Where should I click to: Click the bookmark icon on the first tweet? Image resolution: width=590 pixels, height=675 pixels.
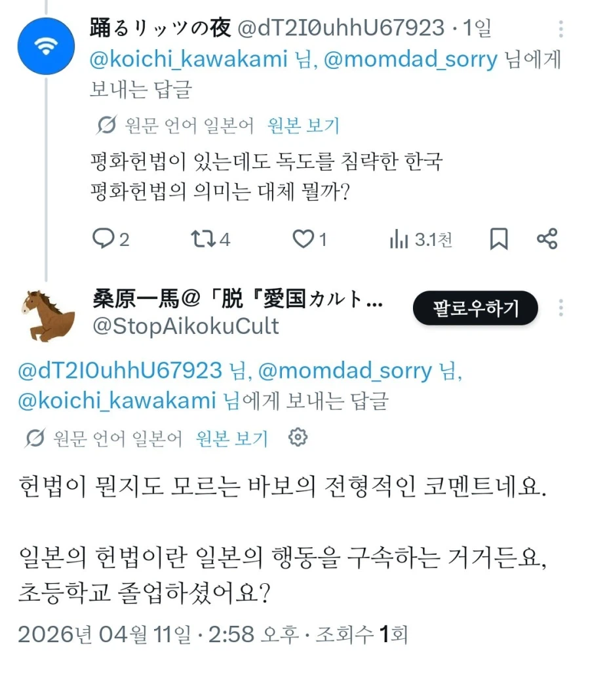[500, 239]
